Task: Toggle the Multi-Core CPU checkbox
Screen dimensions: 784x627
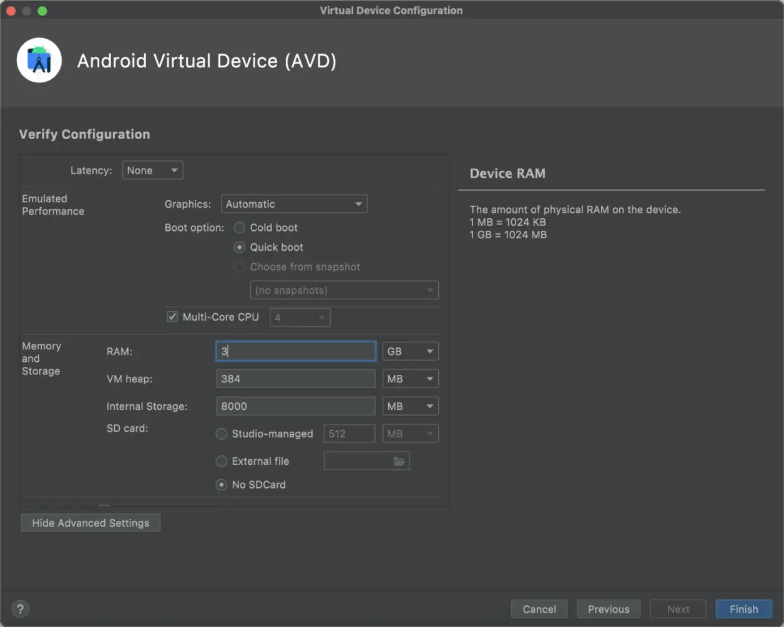Action: click(172, 317)
